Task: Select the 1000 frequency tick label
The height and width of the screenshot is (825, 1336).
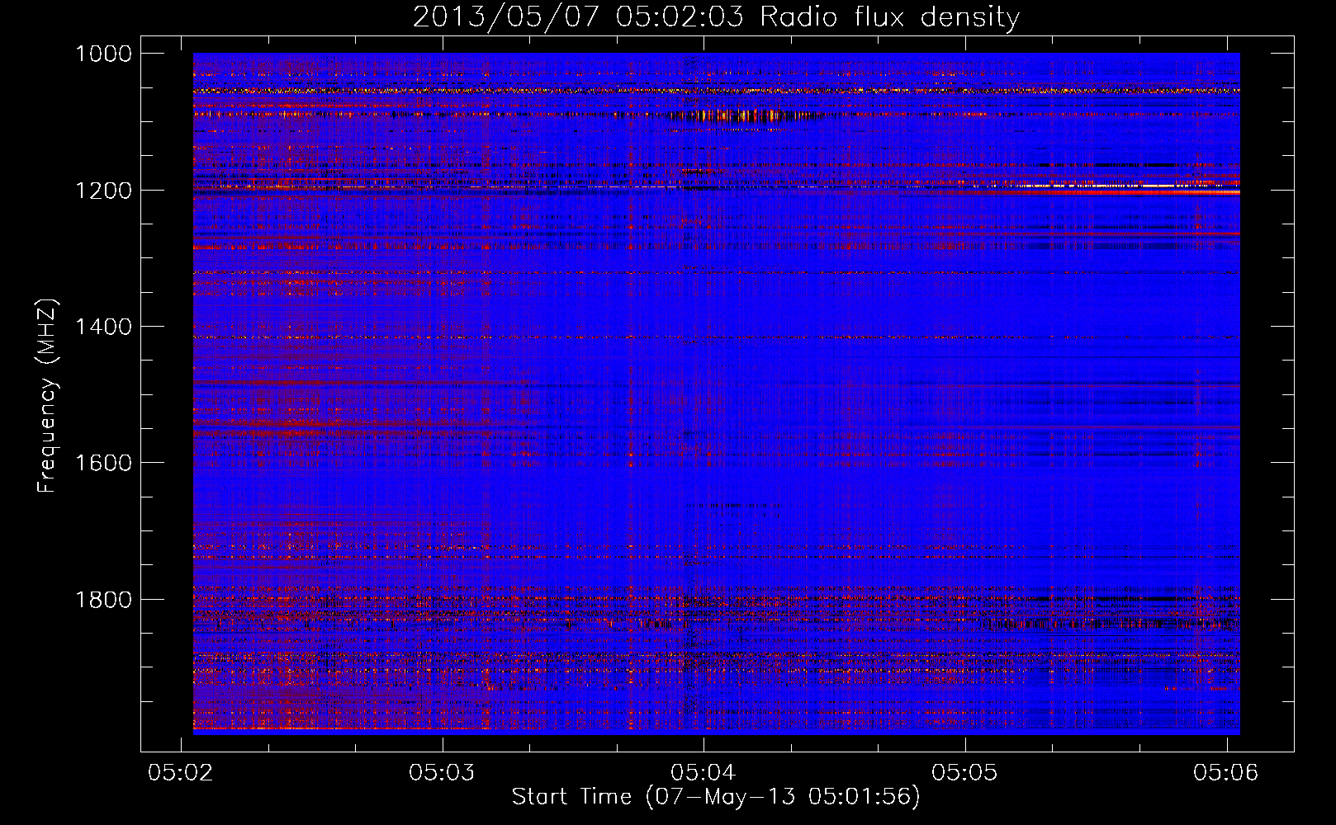Action: [x=103, y=54]
